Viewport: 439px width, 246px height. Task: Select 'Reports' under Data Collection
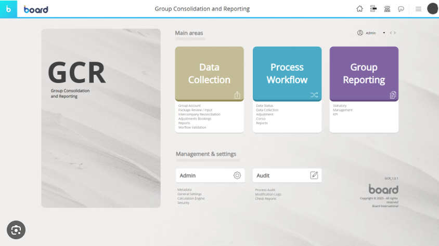184,123
